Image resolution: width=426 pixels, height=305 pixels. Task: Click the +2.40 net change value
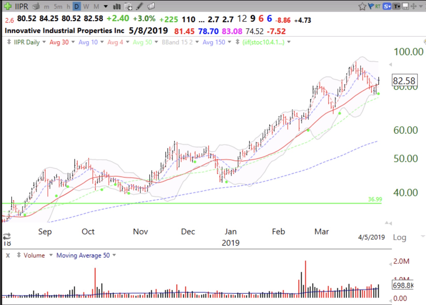click(x=118, y=19)
